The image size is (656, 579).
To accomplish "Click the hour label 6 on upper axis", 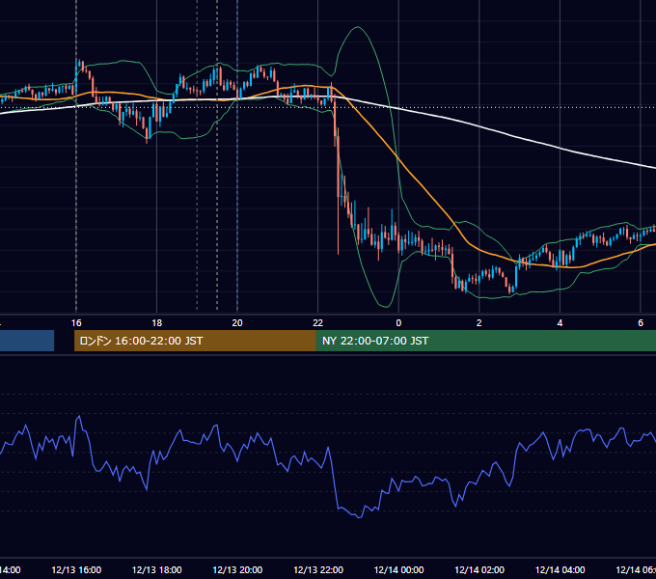I will tap(641, 323).
